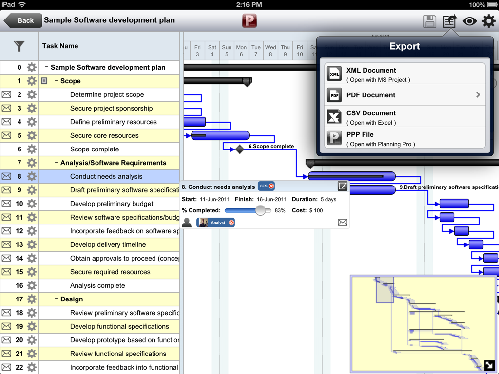Export as PPP File
Screen dimensions: 499x374
pos(405,138)
